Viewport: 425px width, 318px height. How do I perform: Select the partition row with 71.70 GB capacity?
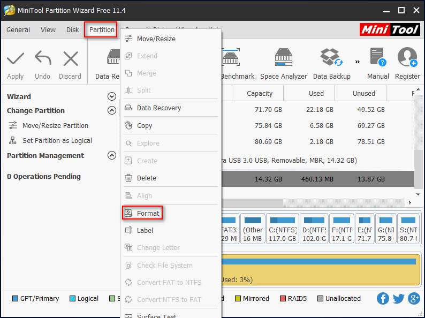tap(318, 110)
